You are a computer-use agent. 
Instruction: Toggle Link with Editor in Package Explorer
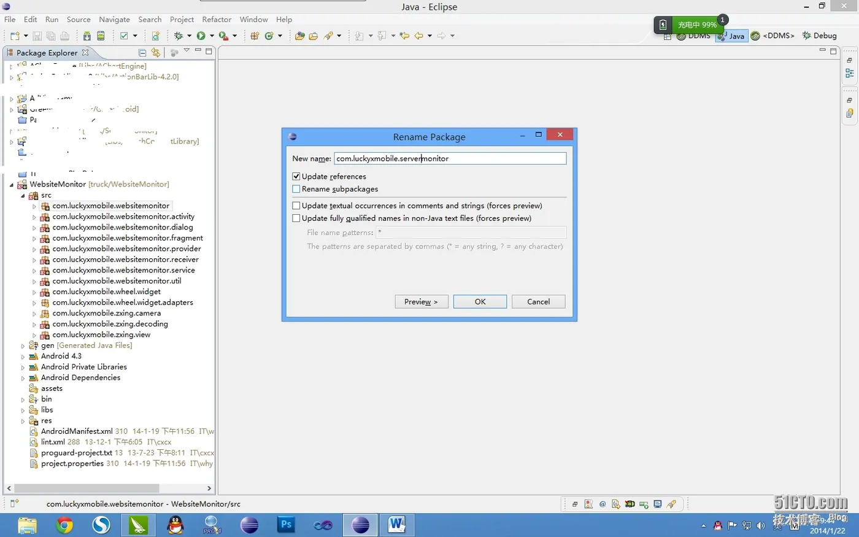pos(156,53)
